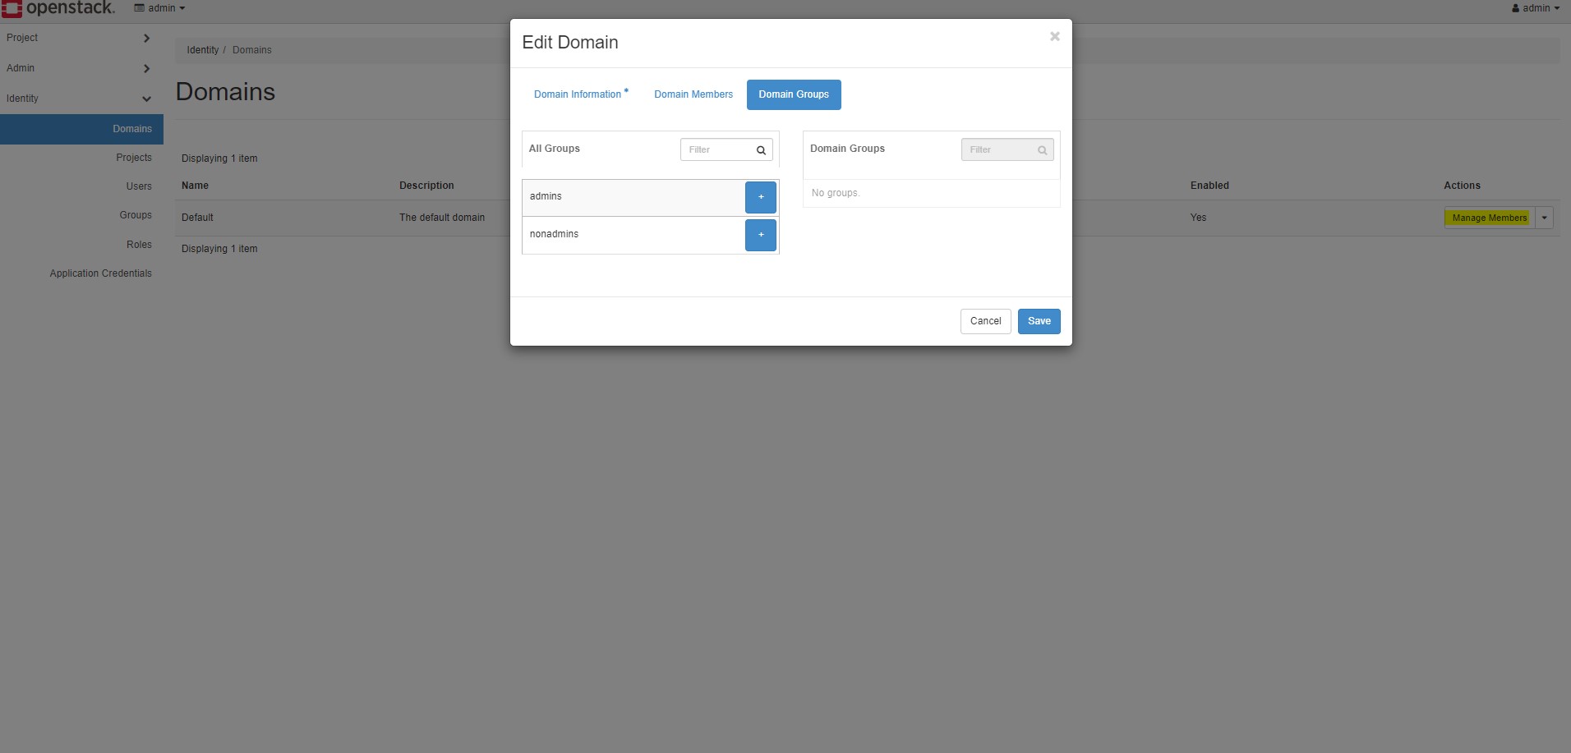Click the Domains breadcrumb link
This screenshot has height=753, width=1571.
[252, 50]
